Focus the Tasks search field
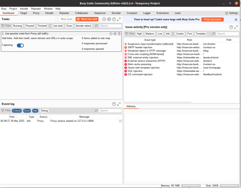Image resolution: width=241 pixels, height=188 pixels. pos(110,26)
